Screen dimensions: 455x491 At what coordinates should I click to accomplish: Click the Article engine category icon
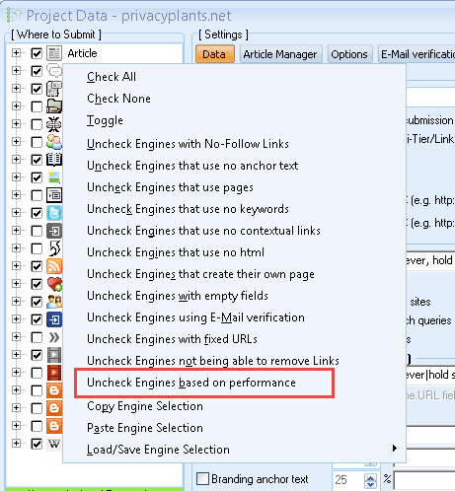pyautogui.click(x=54, y=53)
